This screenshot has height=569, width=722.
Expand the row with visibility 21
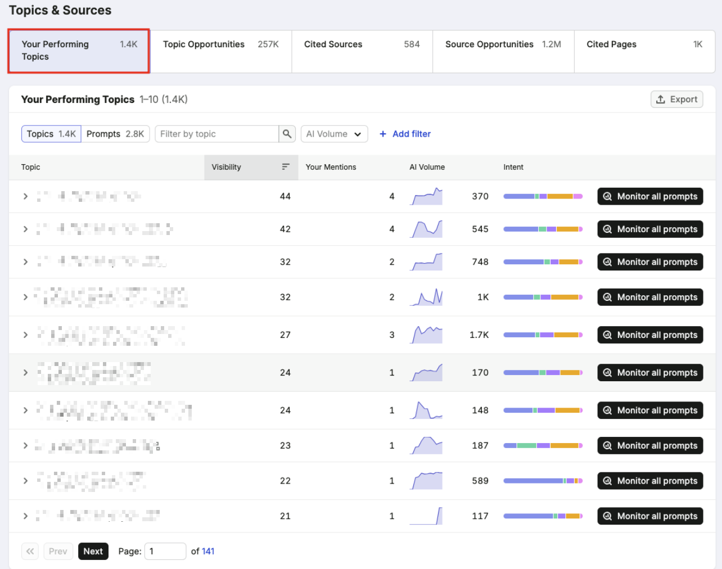tap(25, 516)
